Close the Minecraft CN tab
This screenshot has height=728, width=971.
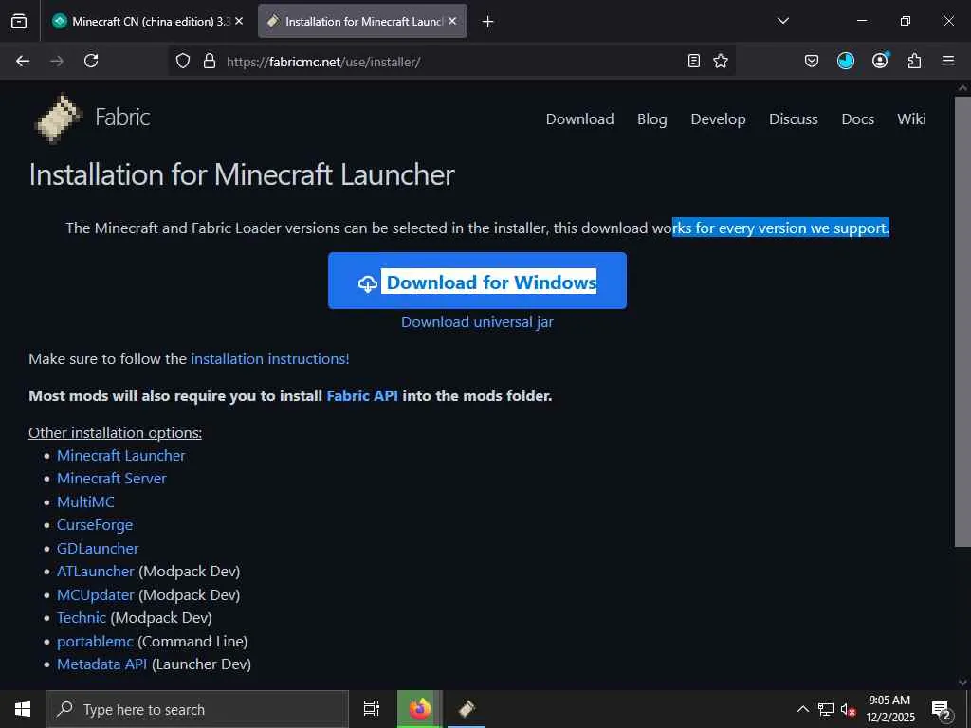point(239,21)
